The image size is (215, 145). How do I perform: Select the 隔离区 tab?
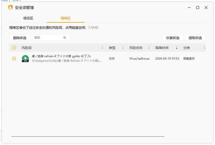(x=66, y=18)
